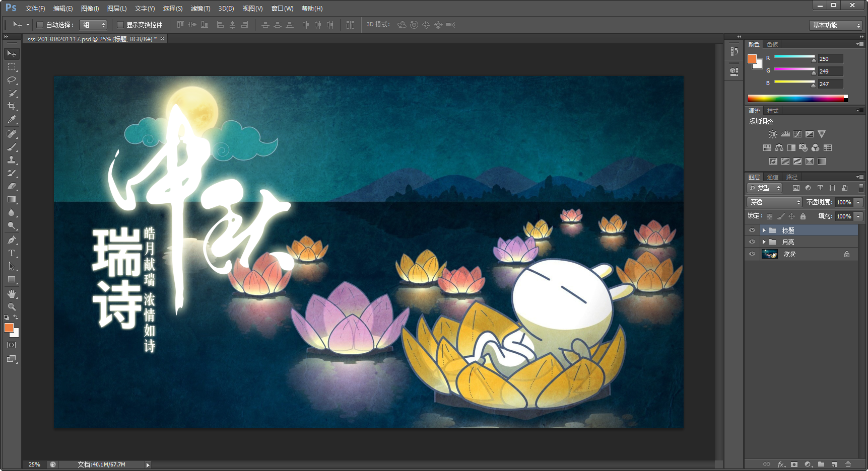Select the Lasso tool
The width and height of the screenshot is (868, 471).
pos(12,80)
